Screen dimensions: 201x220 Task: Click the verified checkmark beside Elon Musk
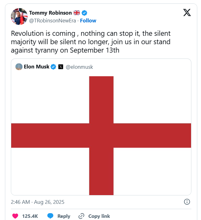coord(53,67)
